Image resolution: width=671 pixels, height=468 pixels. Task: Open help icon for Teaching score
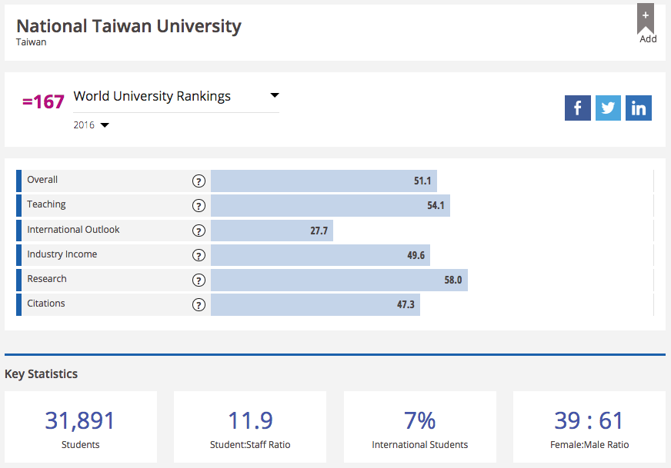pos(199,206)
